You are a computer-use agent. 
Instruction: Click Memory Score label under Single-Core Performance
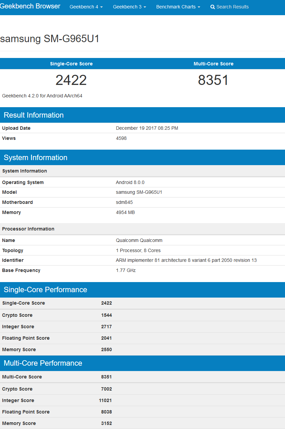click(x=19, y=349)
